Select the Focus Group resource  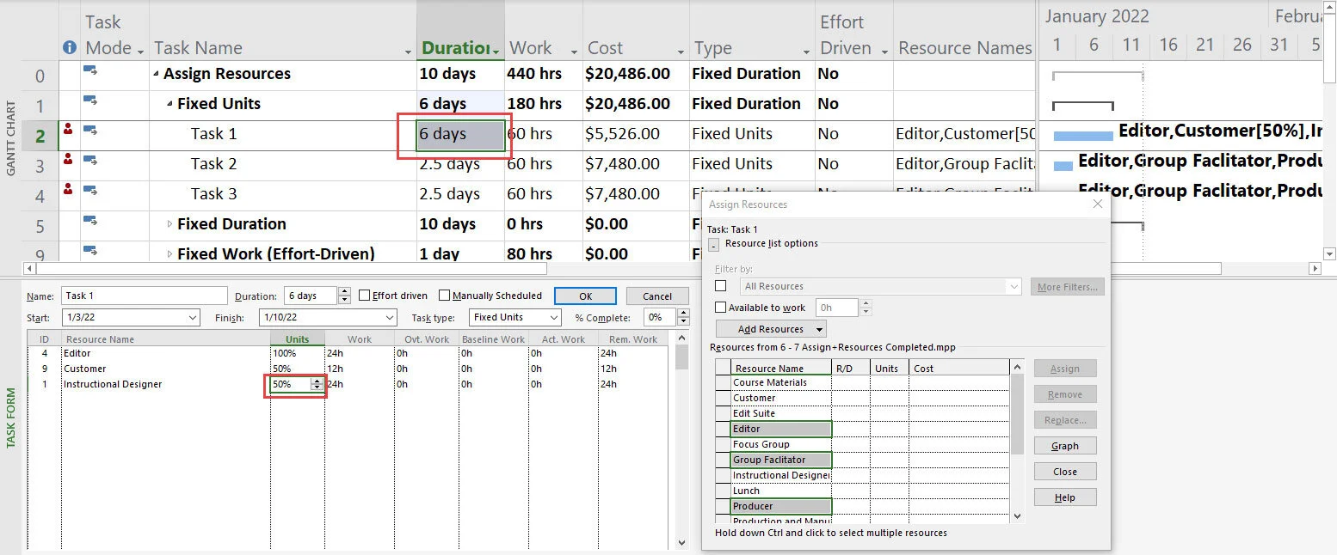click(x=781, y=444)
